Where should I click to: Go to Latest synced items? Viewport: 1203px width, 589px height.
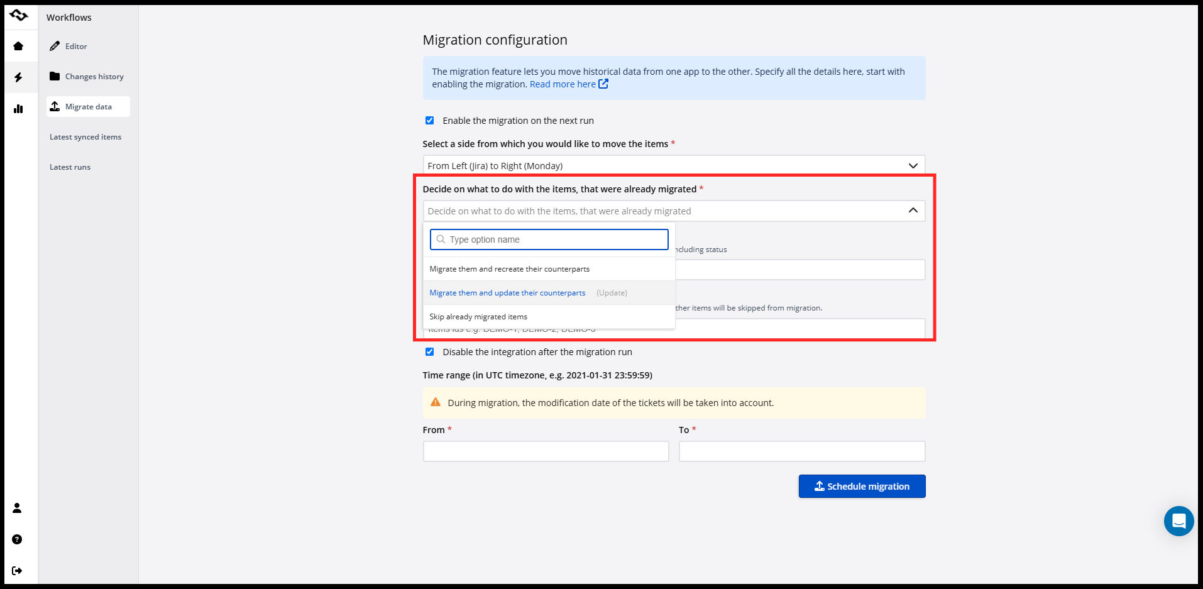85,137
